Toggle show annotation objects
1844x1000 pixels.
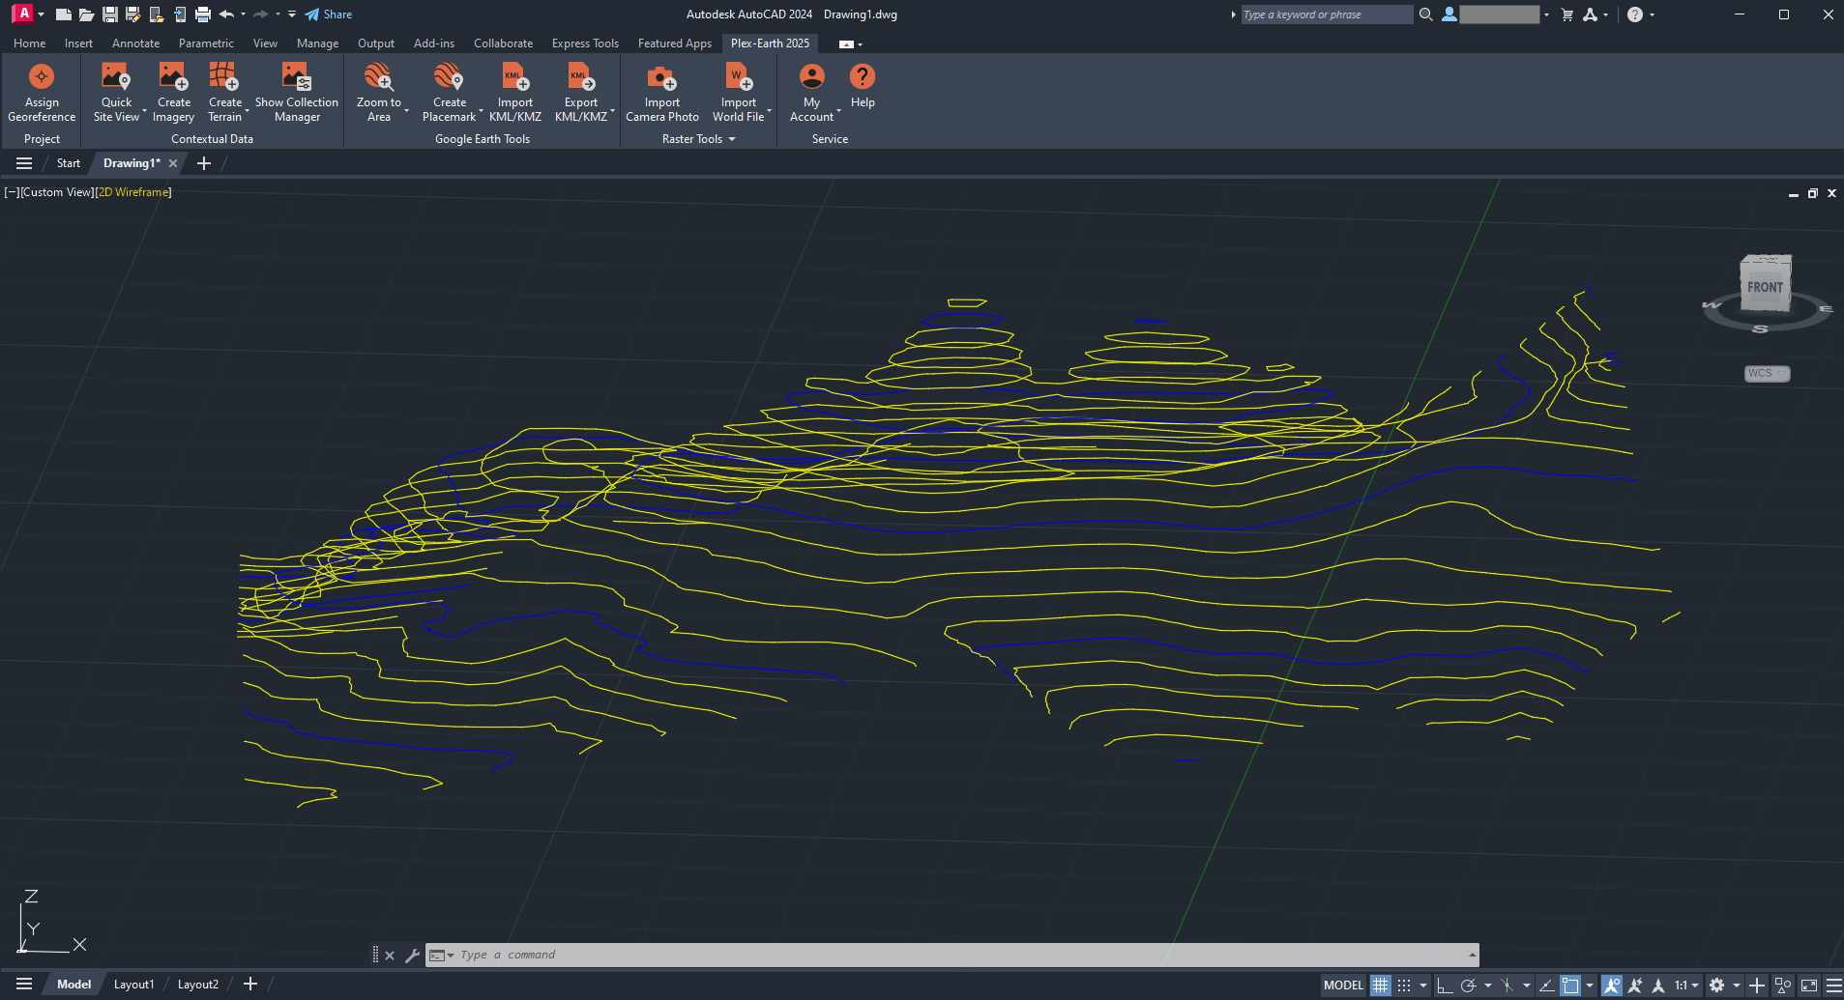(x=1611, y=986)
